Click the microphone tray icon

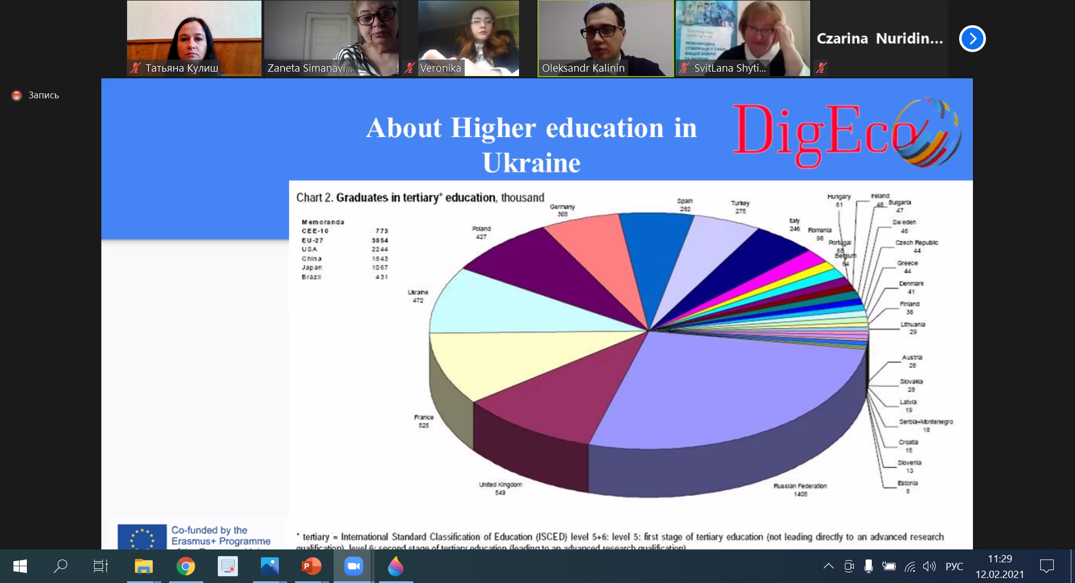coord(868,566)
